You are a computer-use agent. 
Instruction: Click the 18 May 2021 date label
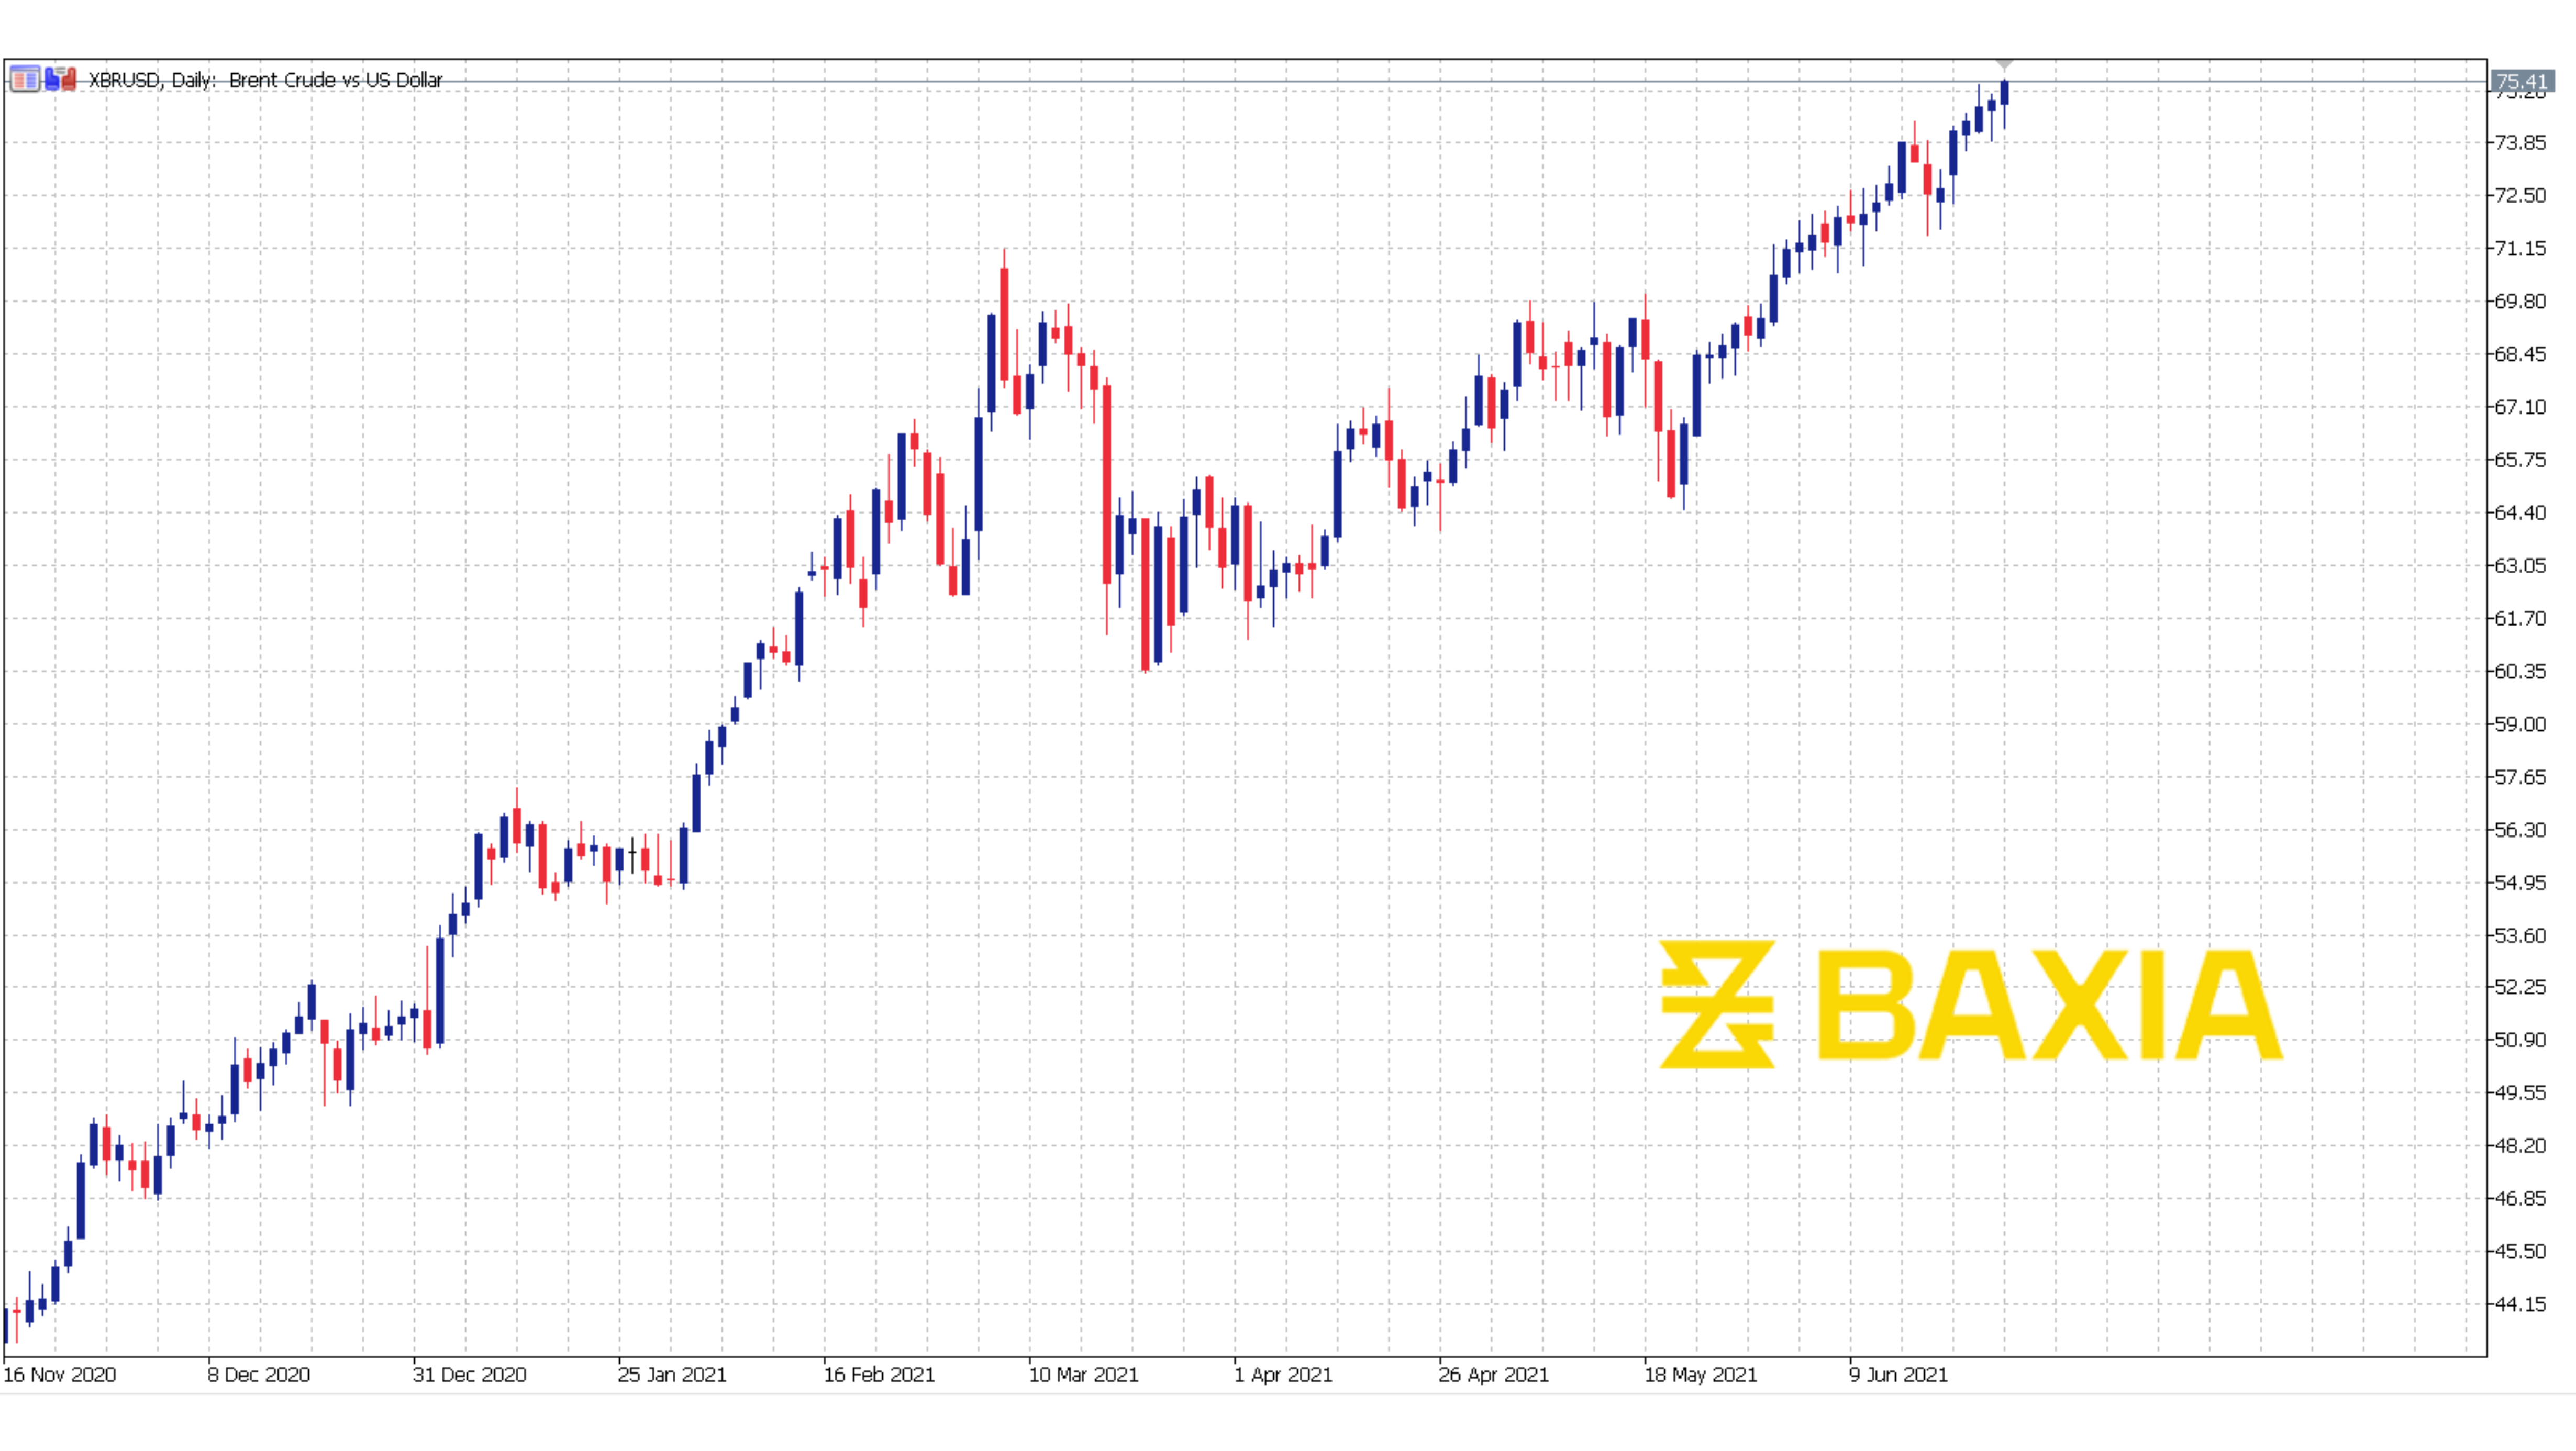tap(1701, 1375)
